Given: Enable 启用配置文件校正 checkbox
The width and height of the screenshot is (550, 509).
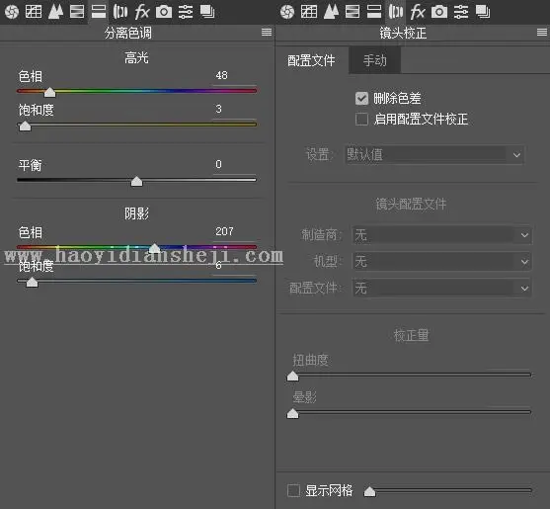Looking at the screenshot, I should [361, 119].
